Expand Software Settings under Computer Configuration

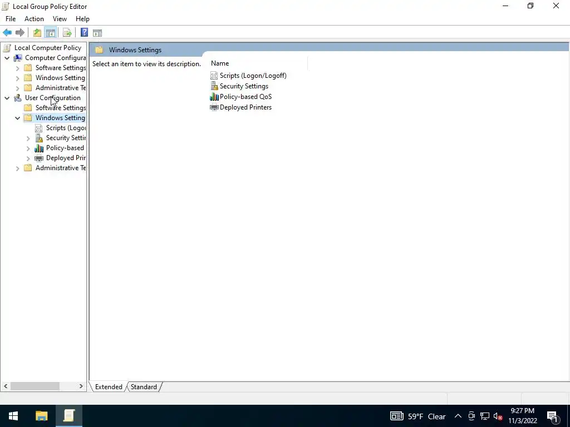pos(17,68)
